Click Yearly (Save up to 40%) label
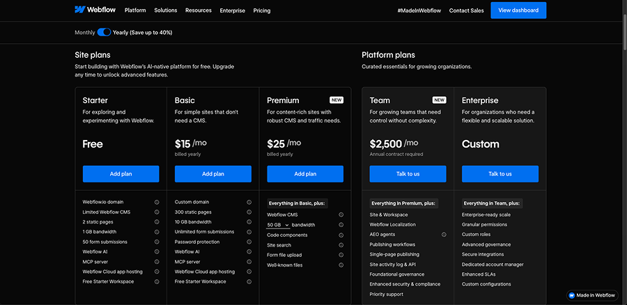The image size is (627, 305). tap(142, 32)
